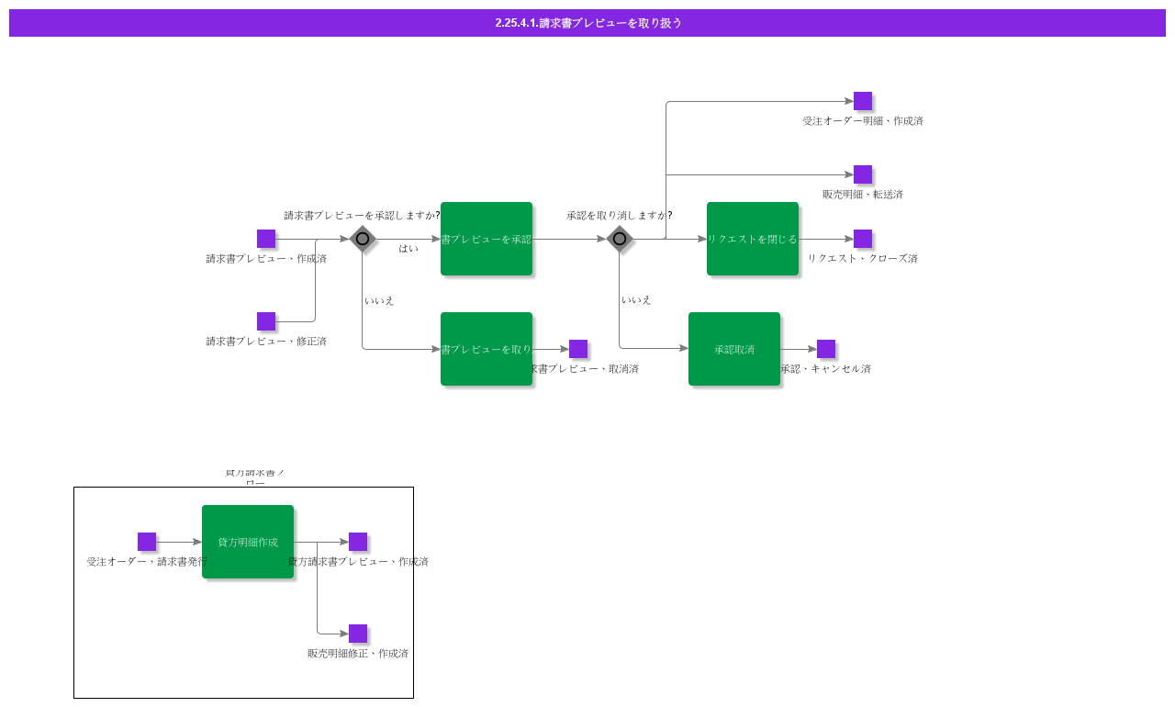
Task: Click the label 請求書プレビュー、作成済
Action: (x=266, y=259)
